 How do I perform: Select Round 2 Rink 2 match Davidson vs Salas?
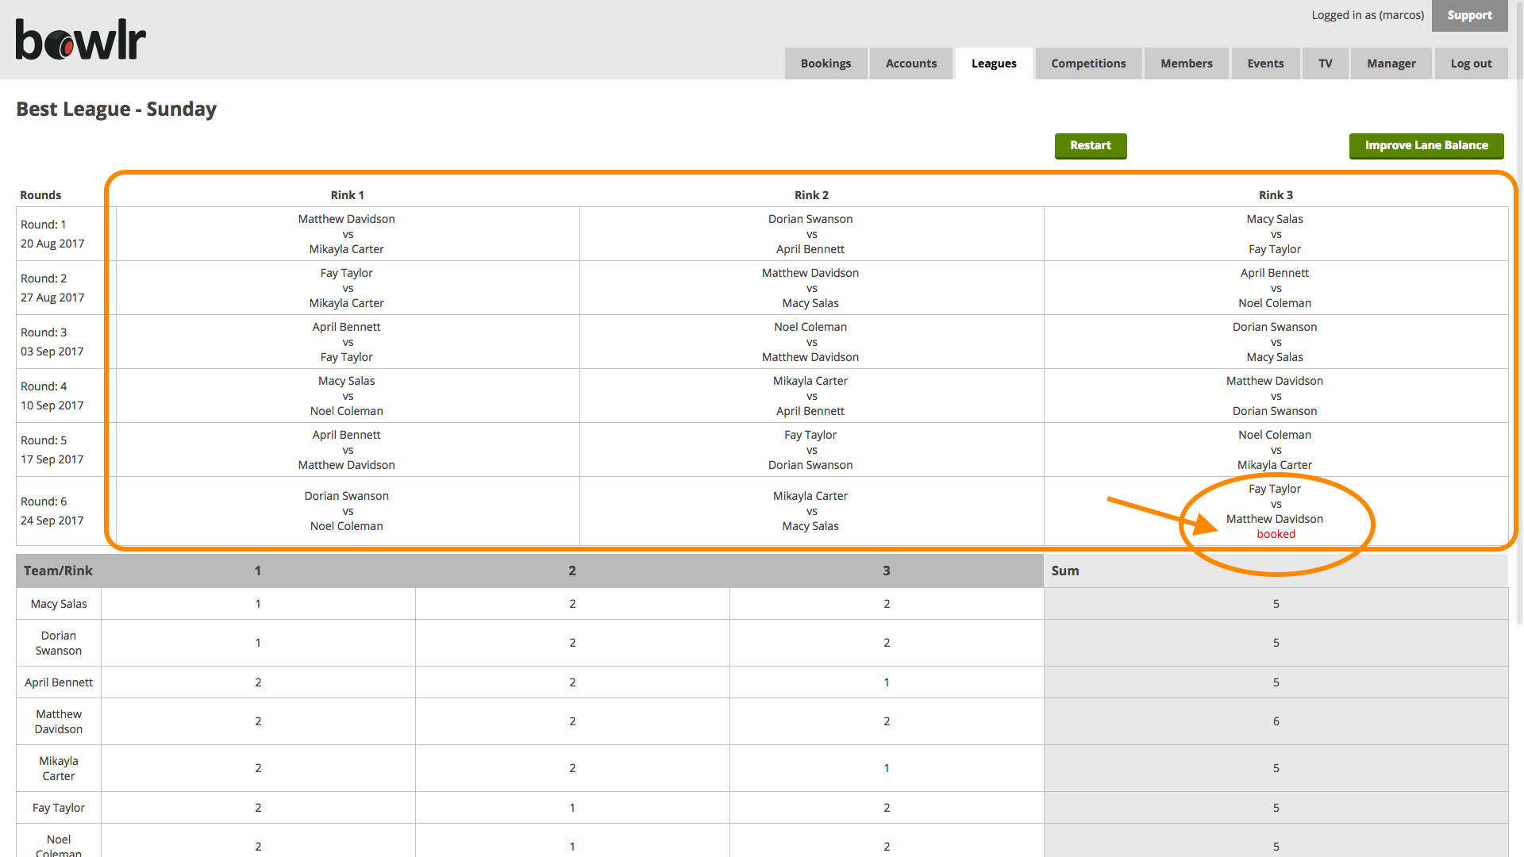pos(811,288)
